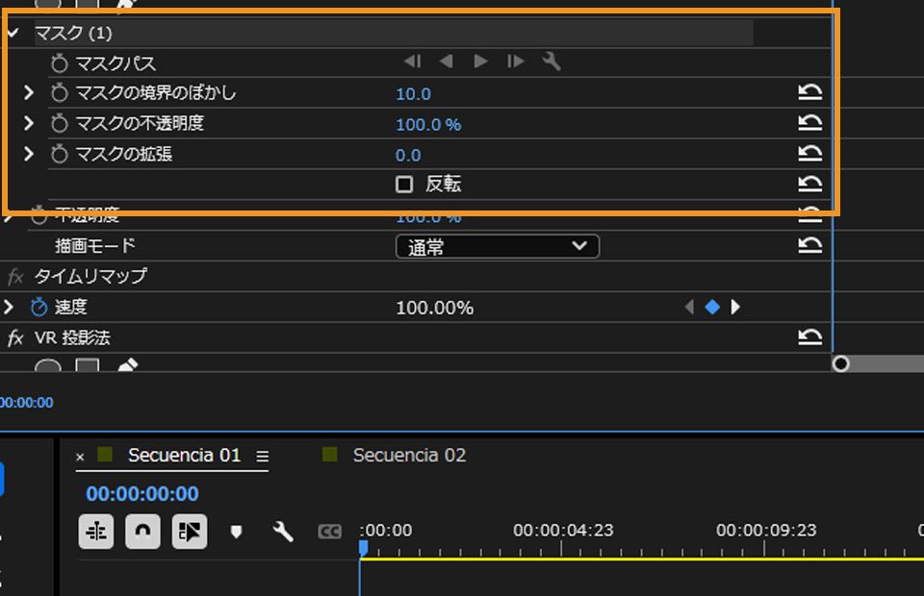Screen dimensions: 924x596
Task: Toggle timeline snapping magnet
Action: tap(142, 532)
